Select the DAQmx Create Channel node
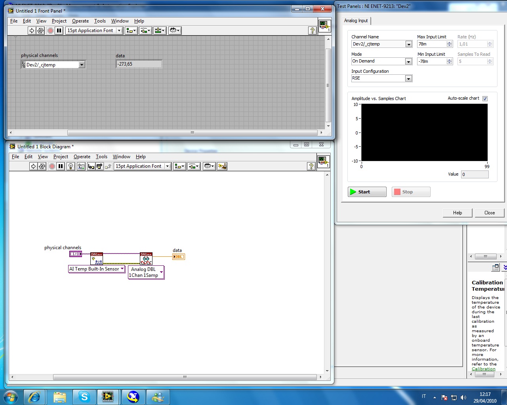507x405 pixels. pos(97,258)
